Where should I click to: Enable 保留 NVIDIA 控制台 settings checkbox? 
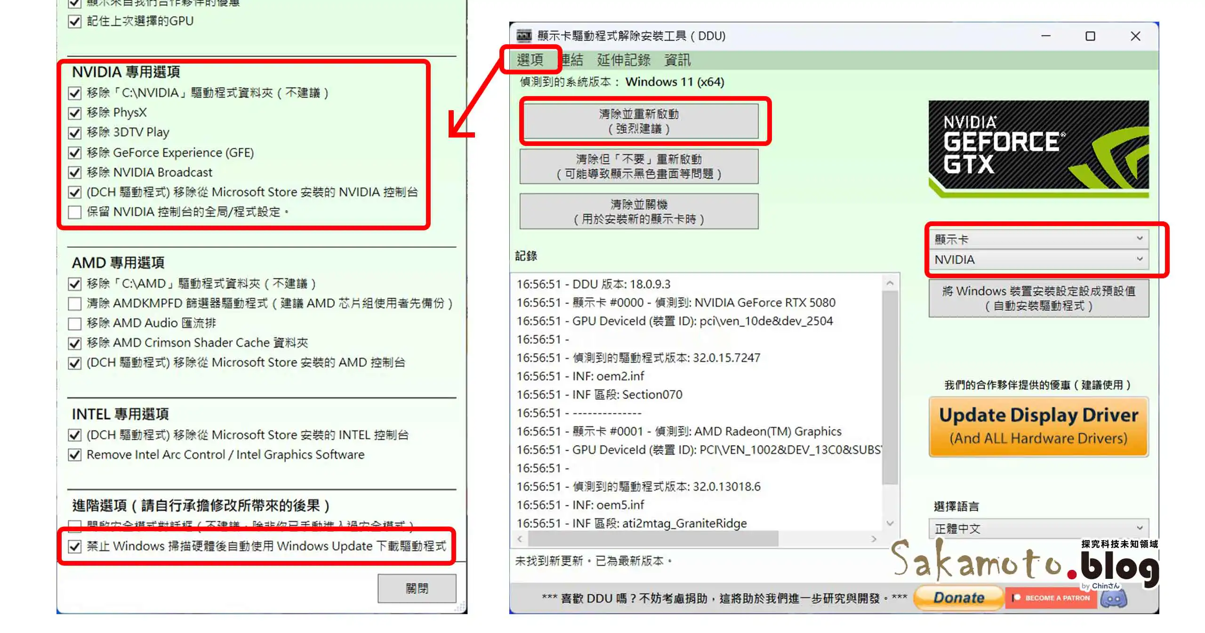tap(75, 212)
